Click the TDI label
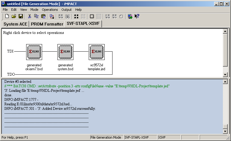231x141 pixels. (10, 51)
